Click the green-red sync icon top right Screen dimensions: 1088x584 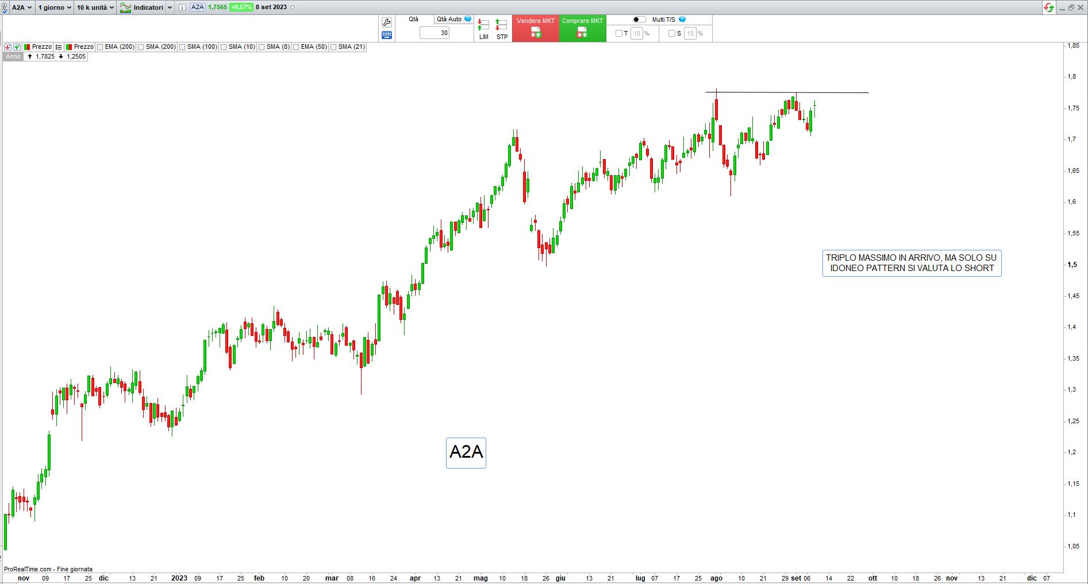1049,7
